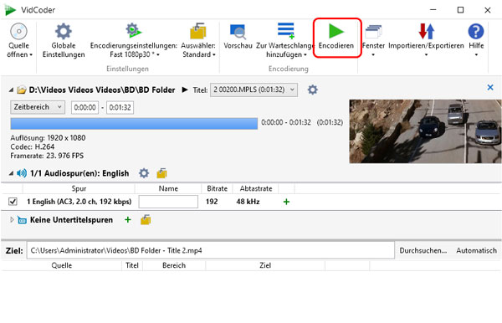
Task: Open the Auswähler Standard picker
Action: pyautogui.click(x=198, y=40)
